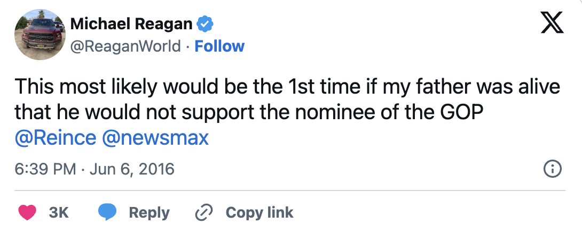Open the @ReaganWorld handle

[126, 46]
